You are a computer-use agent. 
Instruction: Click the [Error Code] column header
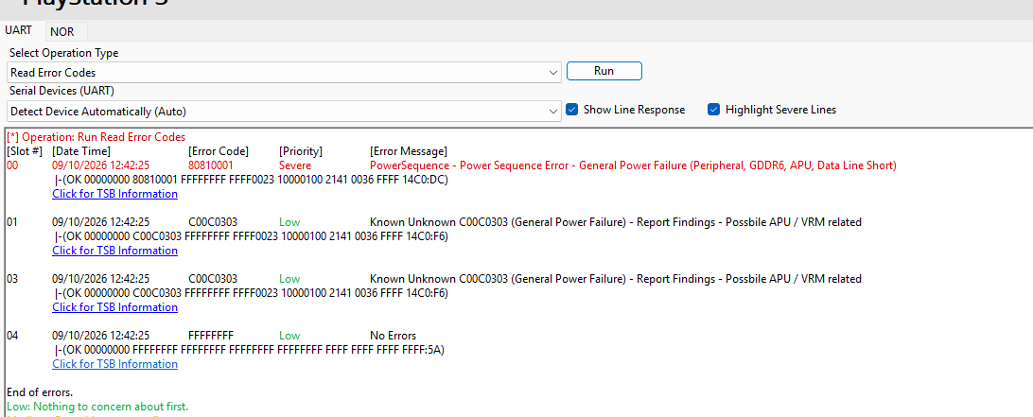click(x=219, y=151)
